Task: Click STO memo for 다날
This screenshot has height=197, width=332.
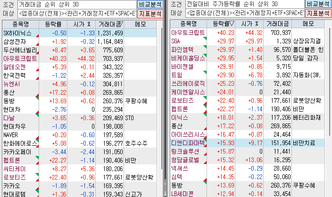Action: coord(129,118)
